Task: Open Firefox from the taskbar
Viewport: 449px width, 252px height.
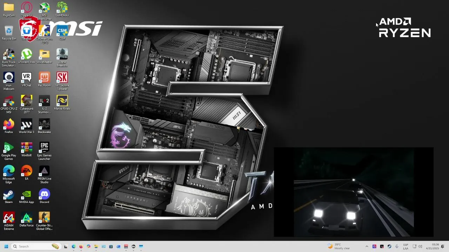Action: click(81, 246)
